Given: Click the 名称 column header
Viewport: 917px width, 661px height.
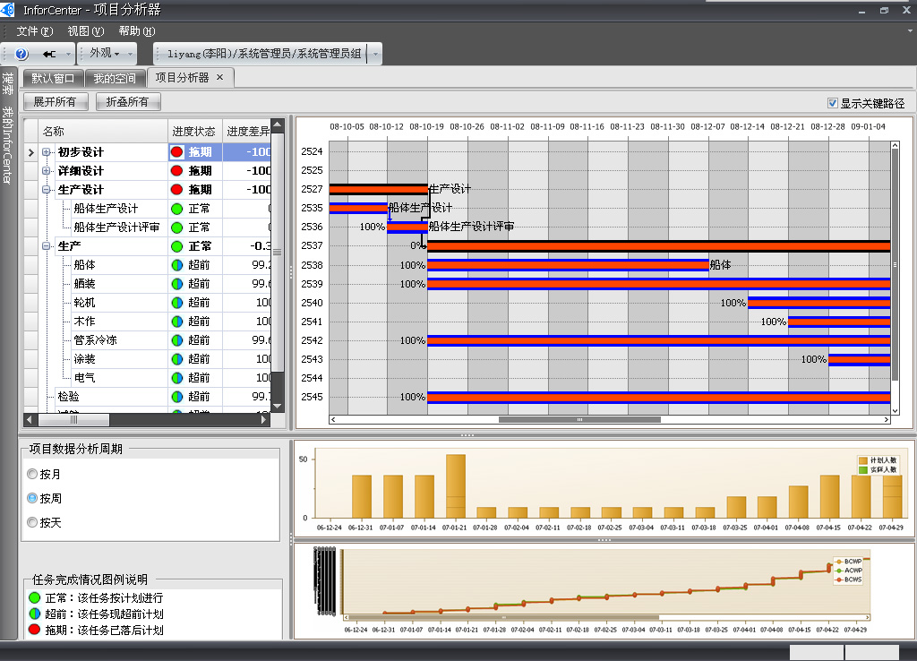Looking at the screenshot, I should (103, 131).
